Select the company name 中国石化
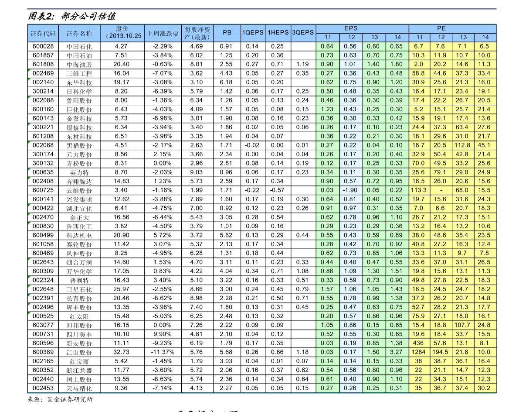This screenshot has height=412, width=519. point(79,47)
